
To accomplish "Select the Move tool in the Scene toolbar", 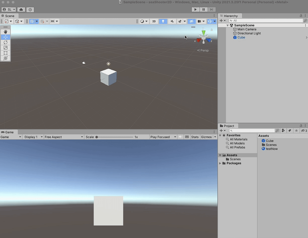I will [5, 37].
